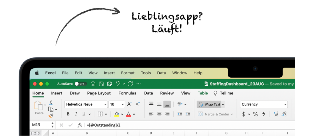Click the dollar accounting format icon
Viewport: 315px width, 136px height.
244,114
